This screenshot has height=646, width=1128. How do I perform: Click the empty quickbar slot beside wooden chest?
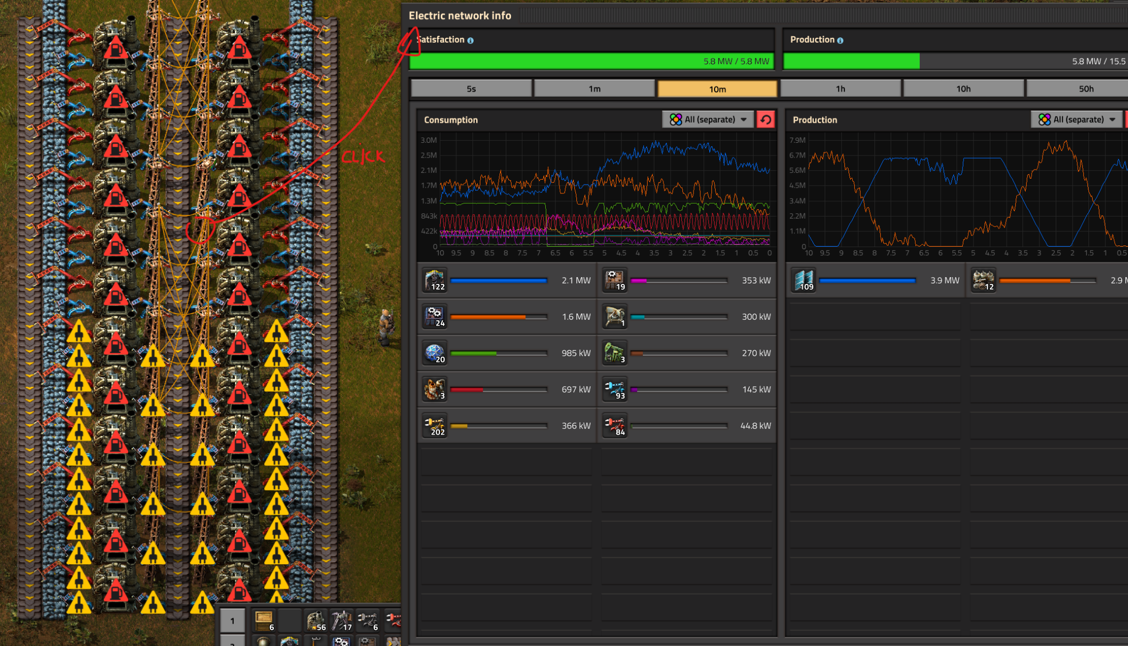pyautogui.click(x=290, y=620)
